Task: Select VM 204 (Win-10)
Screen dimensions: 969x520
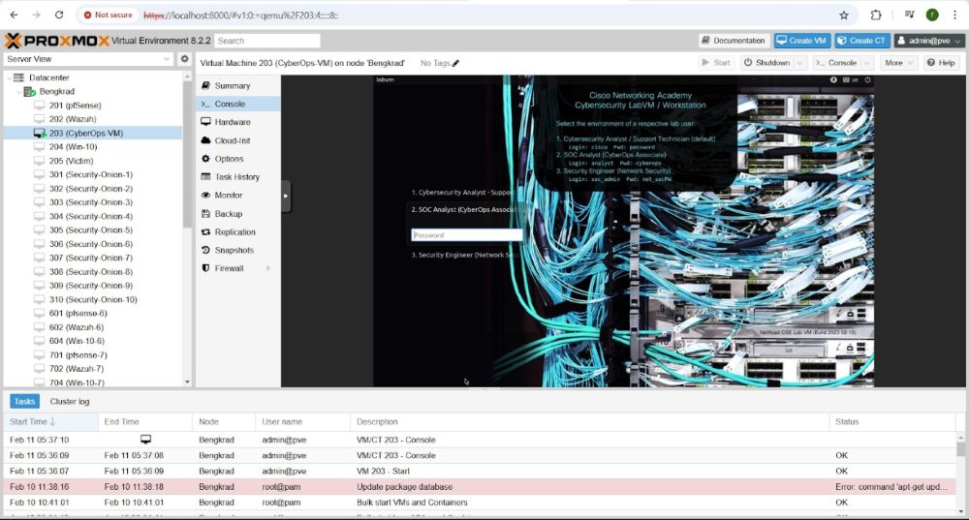Action: (x=73, y=147)
